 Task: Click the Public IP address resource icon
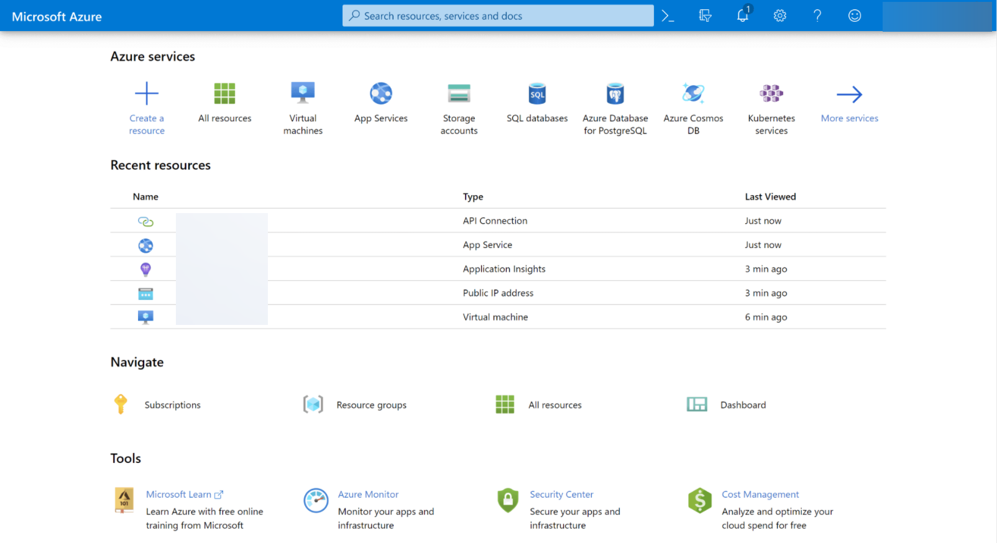(x=145, y=293)
